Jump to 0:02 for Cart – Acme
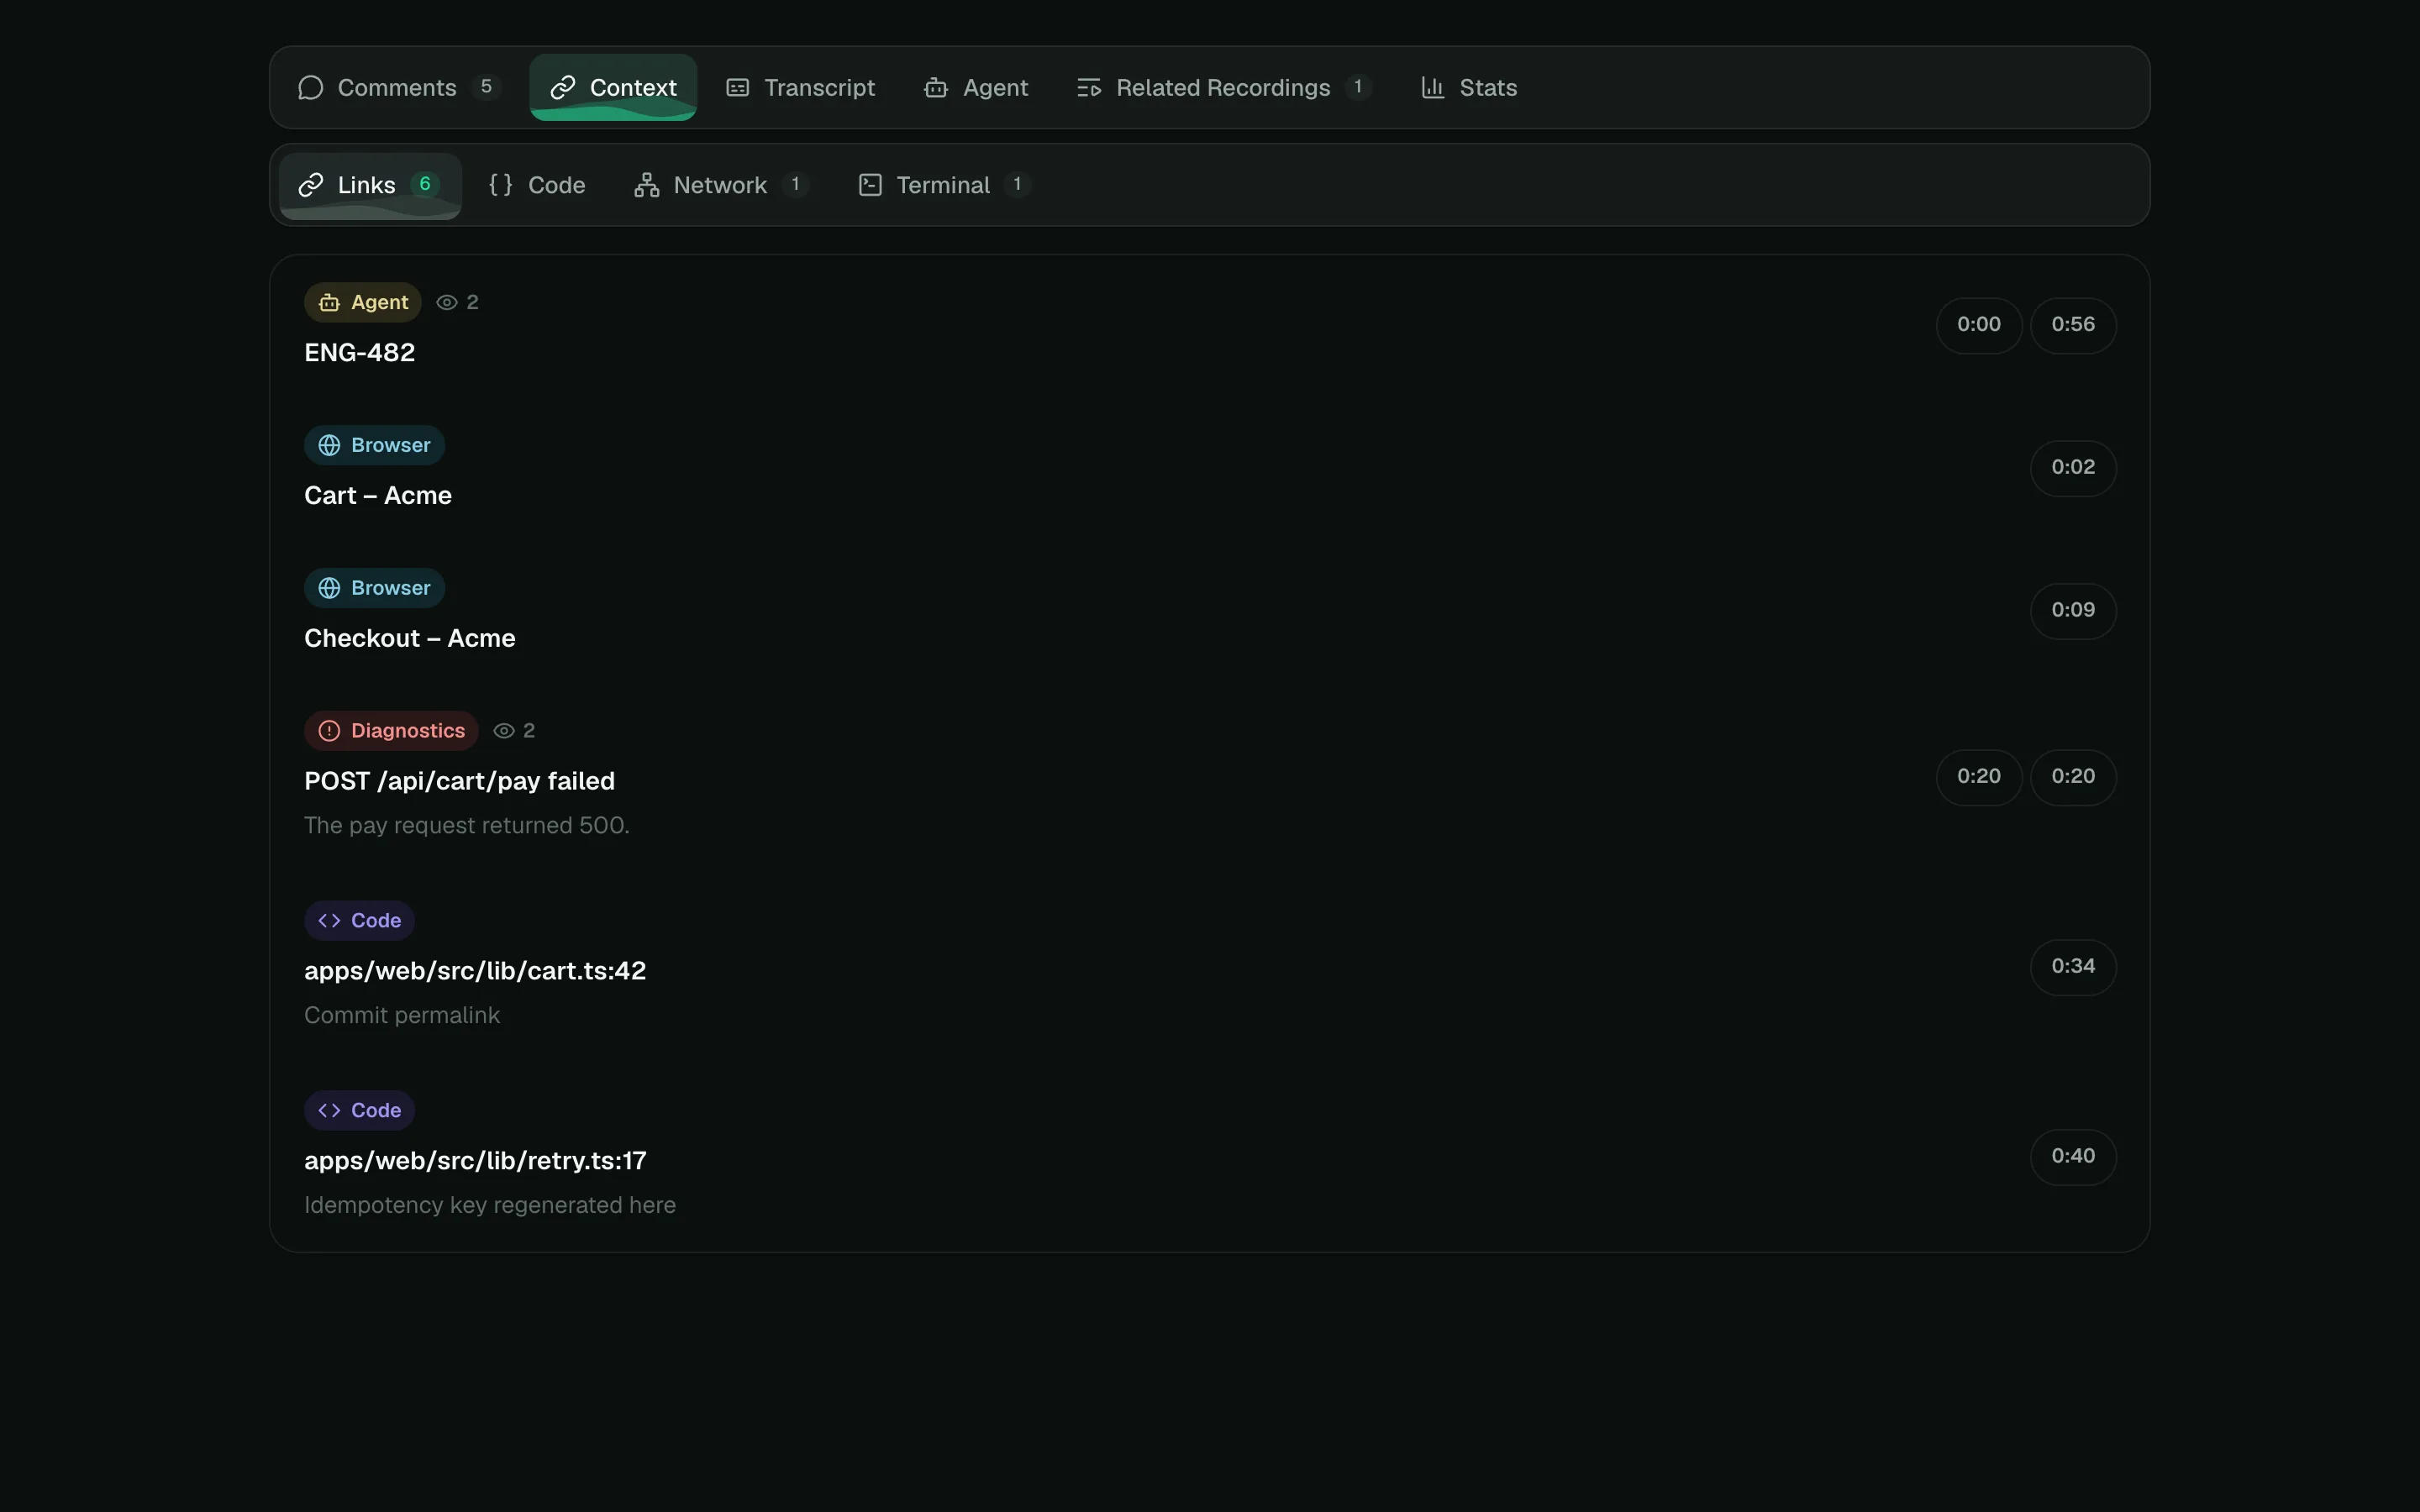This screenshot has width=2420, height=1512. click(2073, 468)
